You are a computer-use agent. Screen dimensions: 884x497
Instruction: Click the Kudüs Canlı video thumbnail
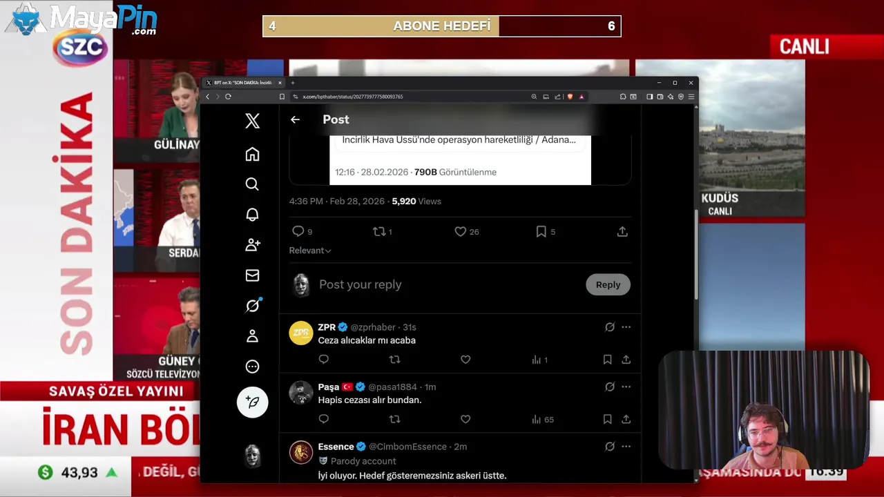pyautogui.click(x=720, y=139)
